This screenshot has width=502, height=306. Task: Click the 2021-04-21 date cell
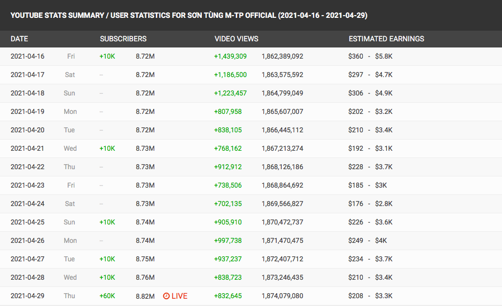tap(27, 149)
